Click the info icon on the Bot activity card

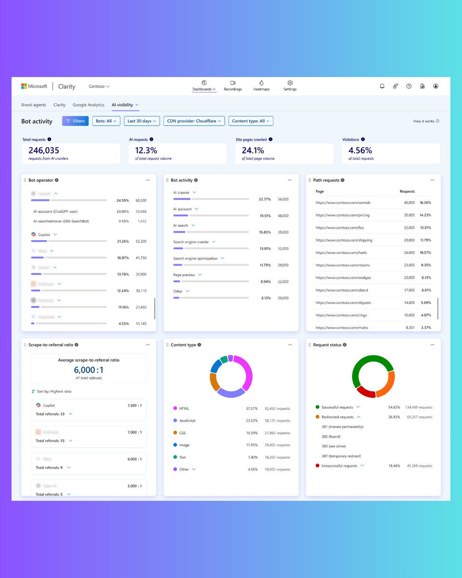click(196, 180)
